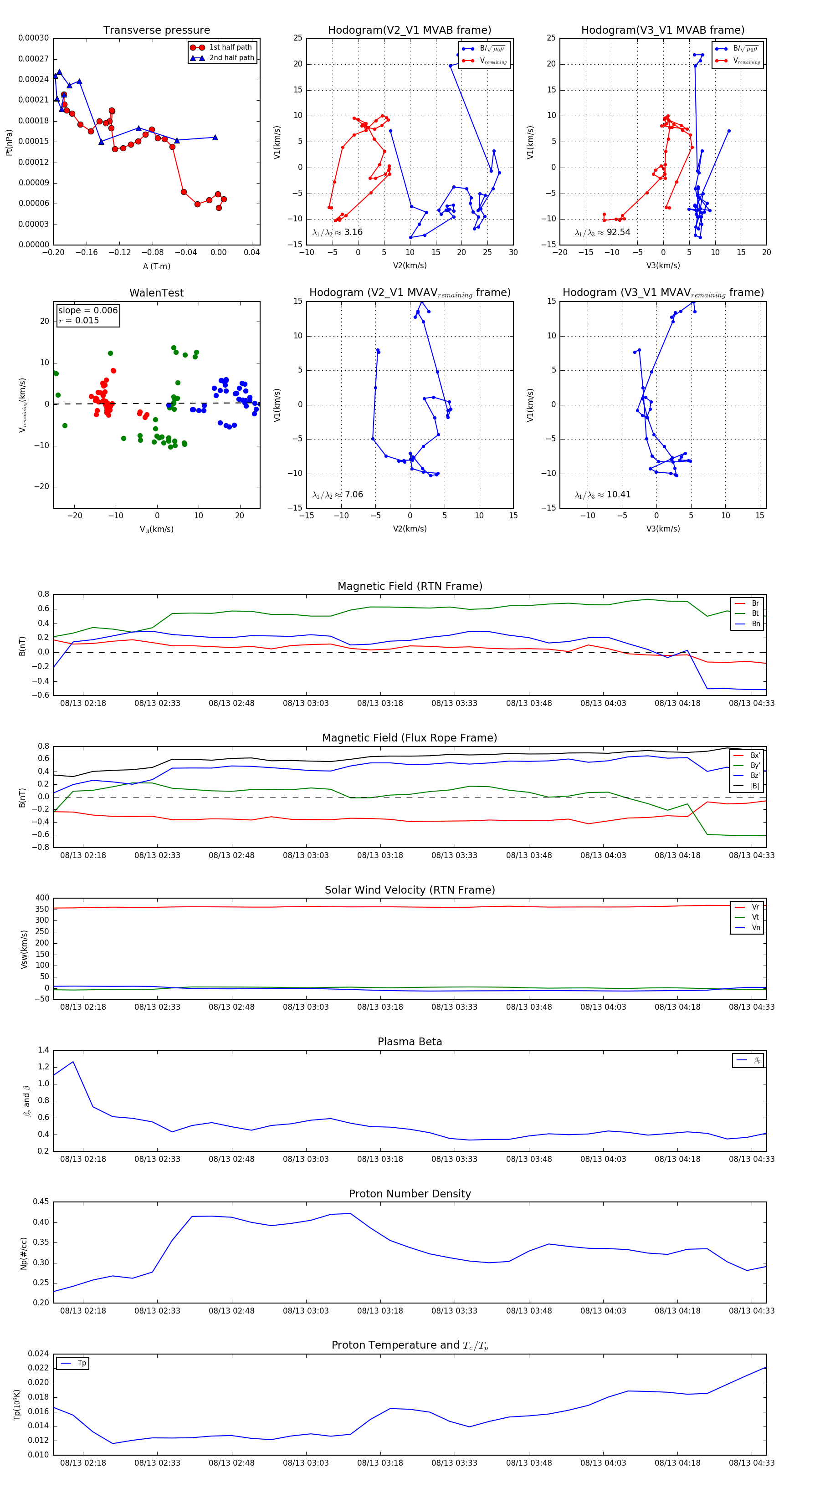Click the 'Transverse pressure' plot title
Screen dimensions: 820x1503
pos(156,31)
